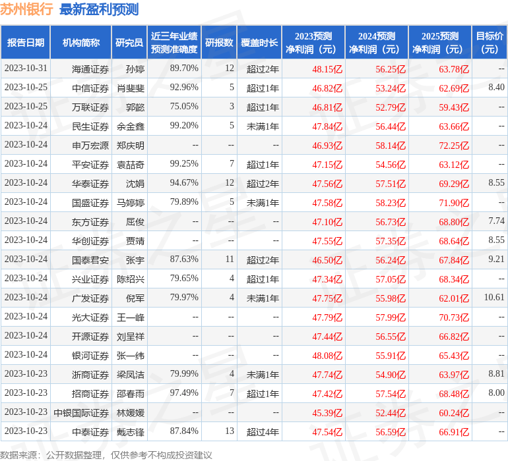Viewport: 508px width, 461px height.
Task: Click coverage duration 超过4年
Action: point(263,432)
